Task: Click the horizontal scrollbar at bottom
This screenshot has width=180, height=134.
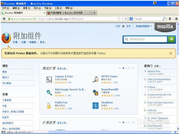Action: [110, 132]
